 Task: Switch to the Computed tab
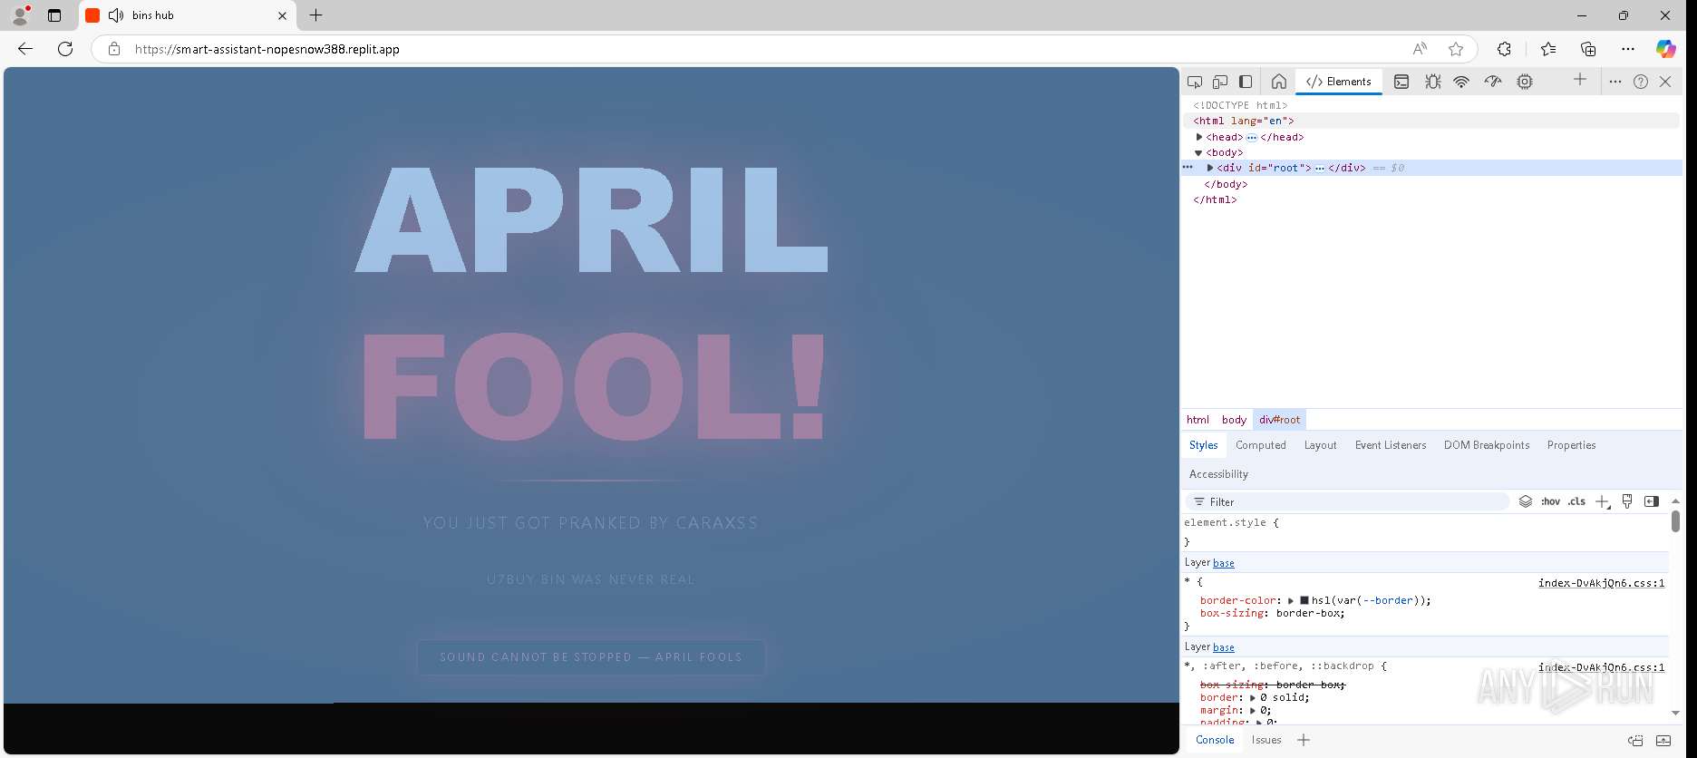coord(1261,445)
